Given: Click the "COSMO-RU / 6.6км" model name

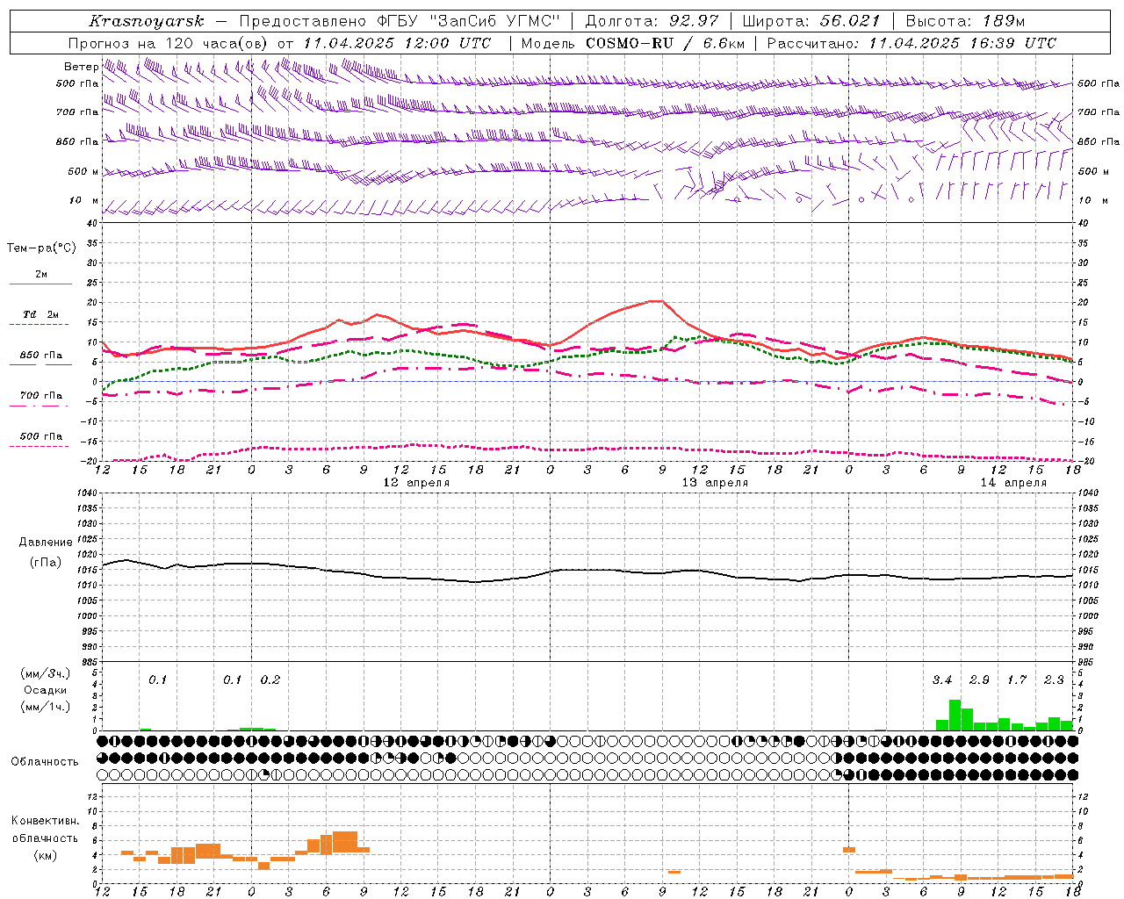Looking at the screenshot, I should [665, 43].
